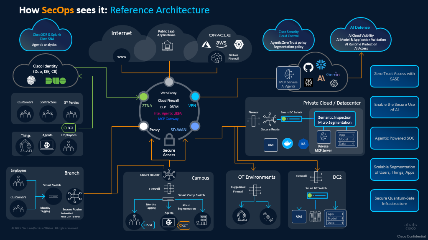Click the 'MCP Gateway' text
This screenshot has width=428, height=240.
[168, 119]
